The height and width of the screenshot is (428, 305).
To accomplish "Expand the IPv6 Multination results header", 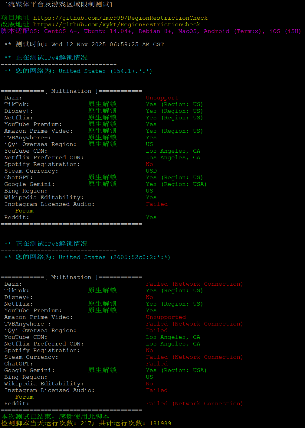I will coord(71,277).
